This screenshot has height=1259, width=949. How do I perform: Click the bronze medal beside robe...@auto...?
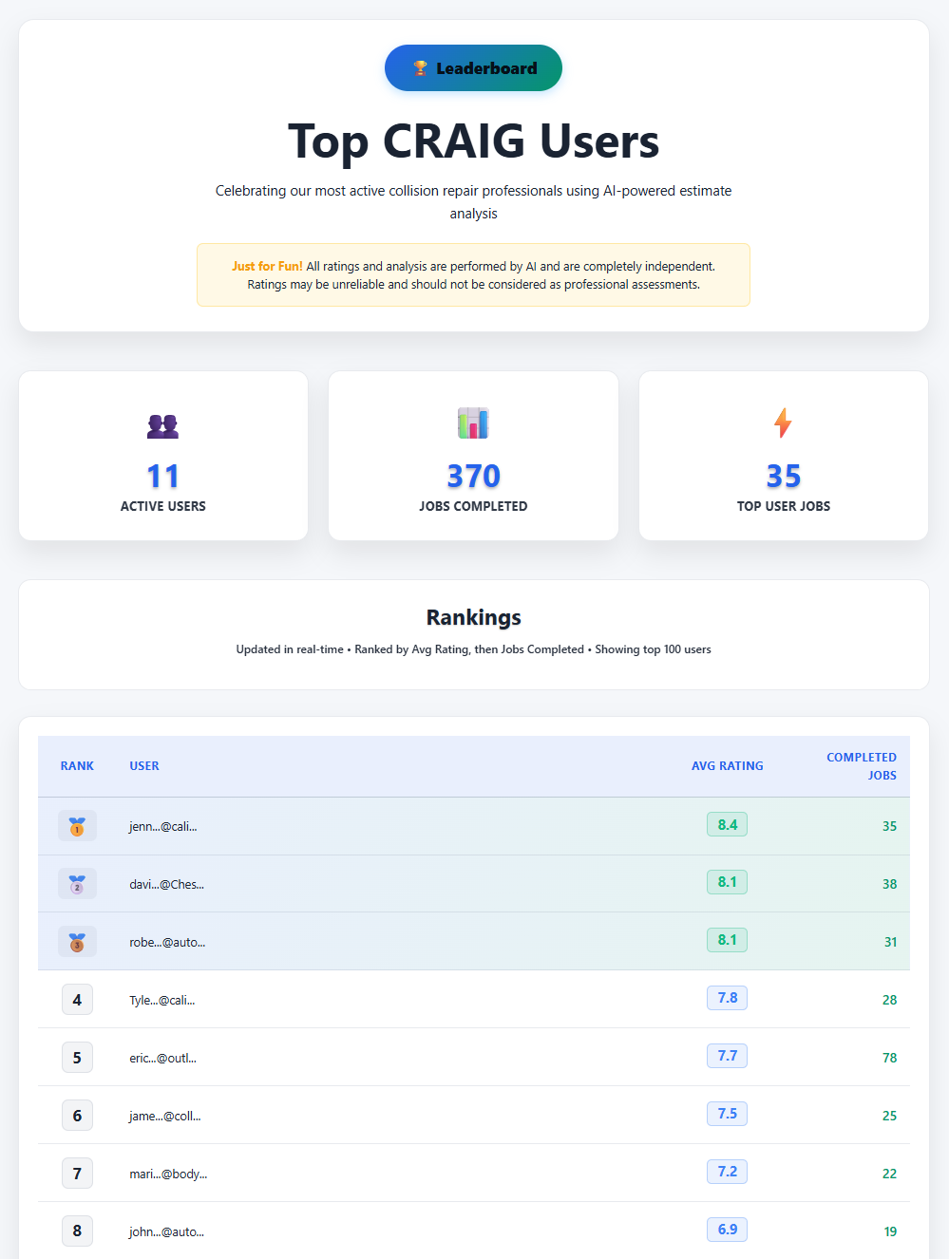[x=77, y=941]
